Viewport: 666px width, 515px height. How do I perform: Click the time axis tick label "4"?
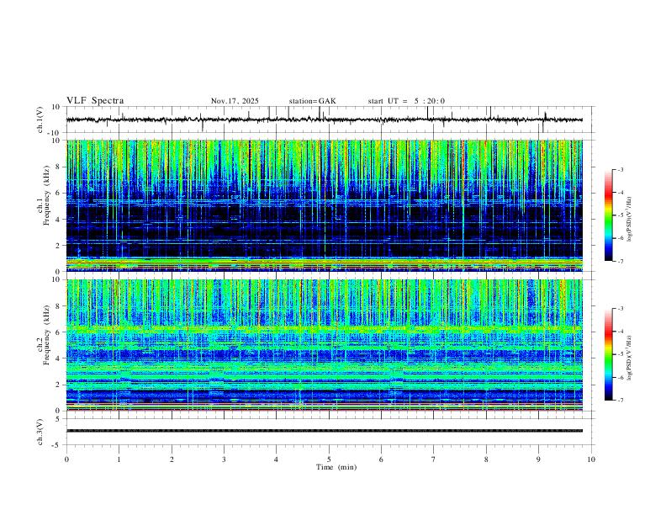(276, 459)
